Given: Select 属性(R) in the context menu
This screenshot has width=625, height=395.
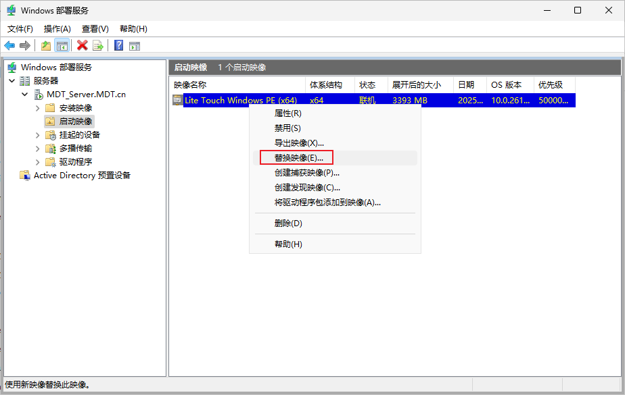Looking at the screenshot, I should 287,113.
